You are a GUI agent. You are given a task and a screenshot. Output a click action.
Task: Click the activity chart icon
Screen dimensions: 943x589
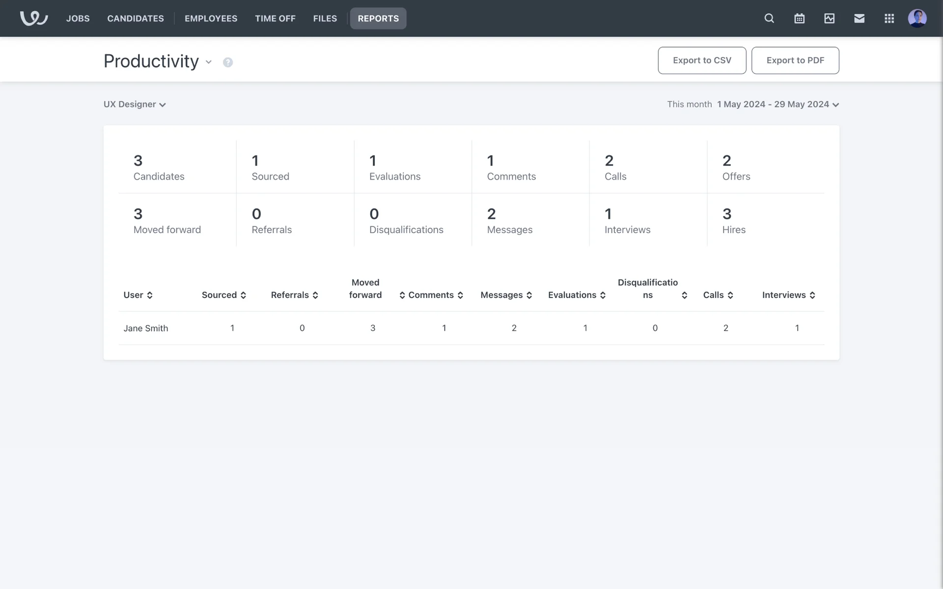[x=829, y=18]
